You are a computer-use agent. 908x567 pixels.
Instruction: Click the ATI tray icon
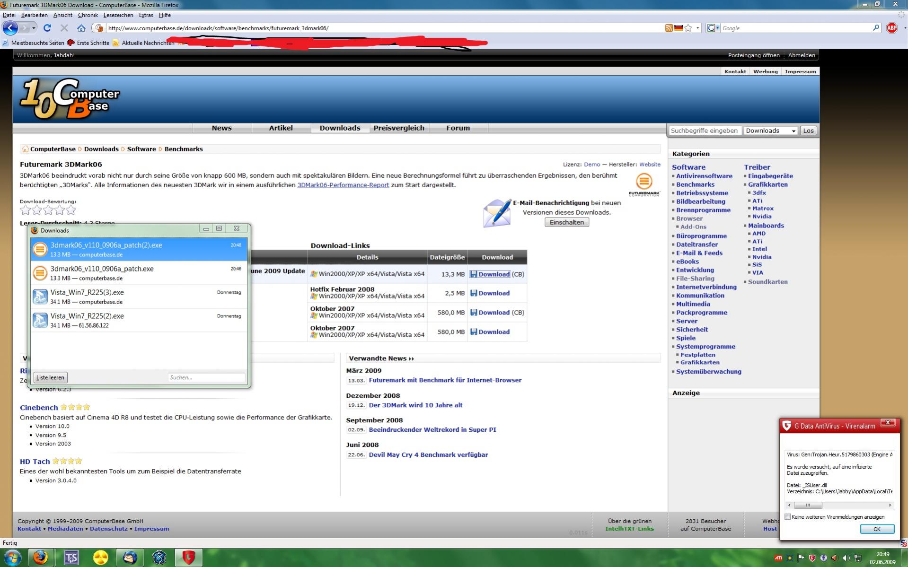[778, 558]
